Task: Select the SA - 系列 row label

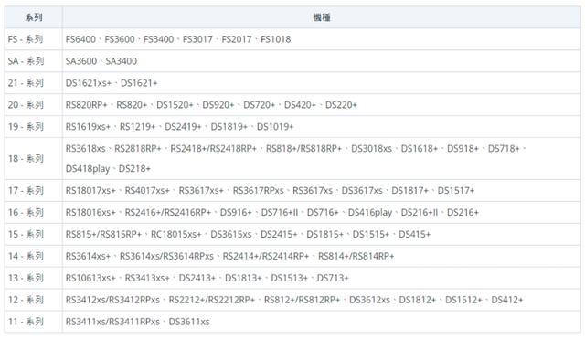Action: point(27,61)
